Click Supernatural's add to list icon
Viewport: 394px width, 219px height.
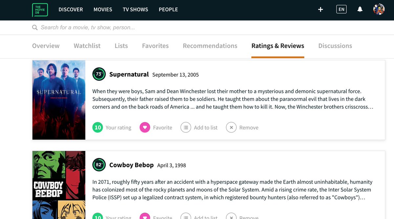click(x=186, y=127)
